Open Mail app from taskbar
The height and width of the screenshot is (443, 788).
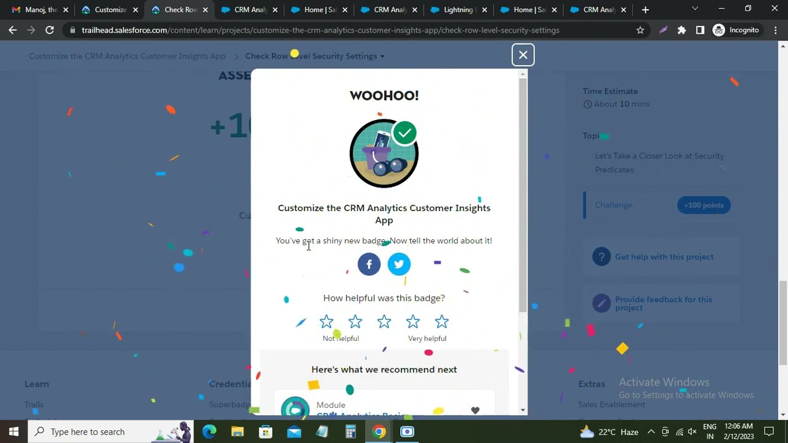click(x=294, y=431)
